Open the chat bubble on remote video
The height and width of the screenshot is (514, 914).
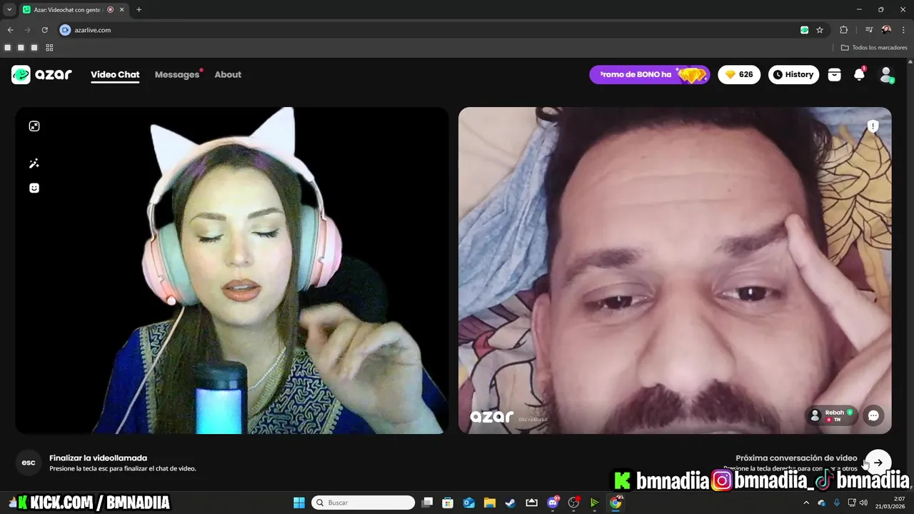point(873,415)
